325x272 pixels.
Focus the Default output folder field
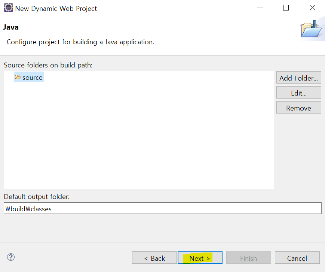pyautogui.click(x=163, y=208)
